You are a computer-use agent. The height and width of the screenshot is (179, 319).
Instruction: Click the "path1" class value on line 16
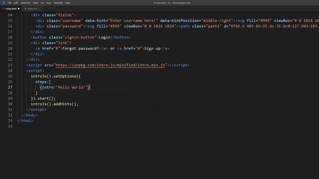213,26
